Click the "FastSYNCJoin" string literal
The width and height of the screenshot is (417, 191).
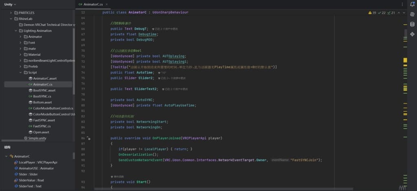[x=305, y=160]
